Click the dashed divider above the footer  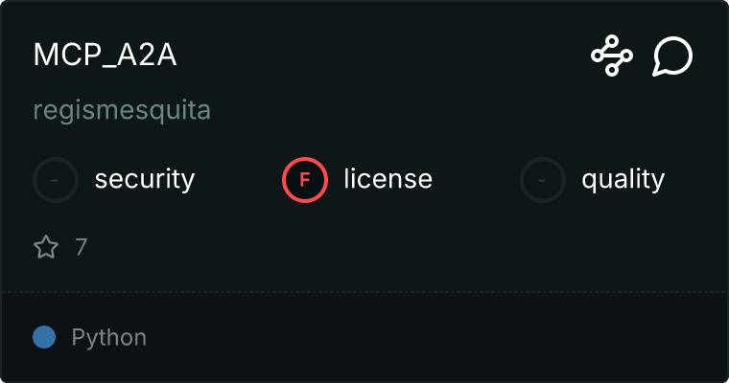[364, 291]
